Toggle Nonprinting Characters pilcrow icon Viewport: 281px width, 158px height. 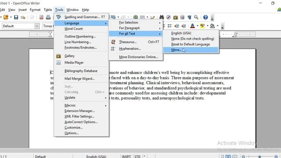pos(189,17)
